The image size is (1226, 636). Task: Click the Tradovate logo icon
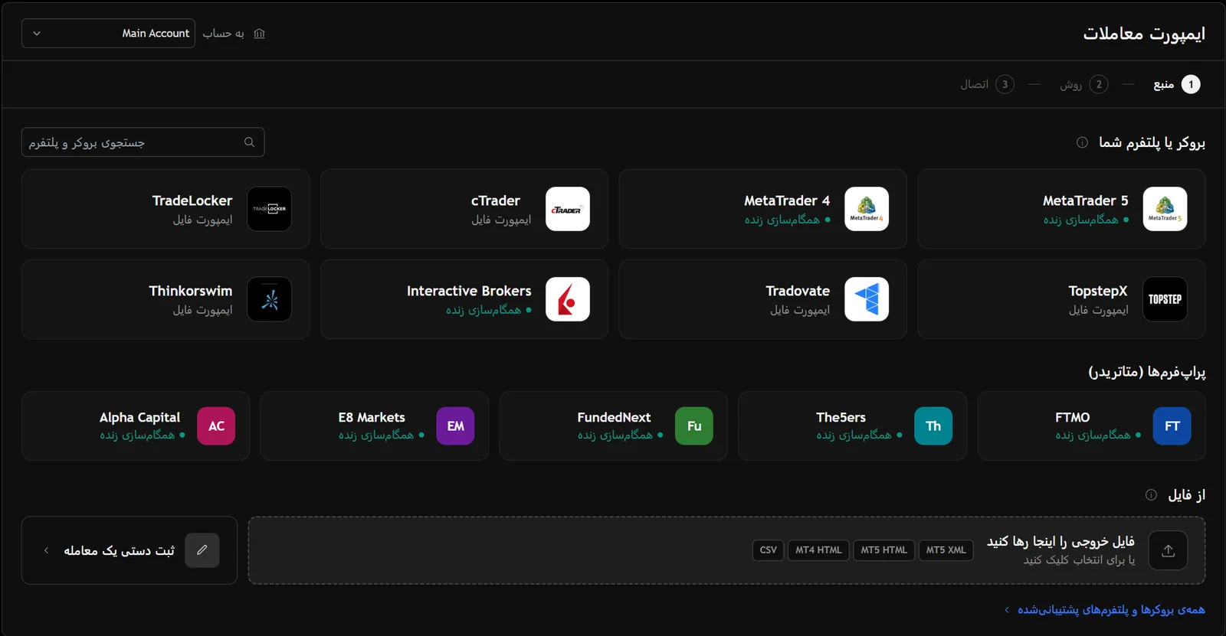(867, 299)
